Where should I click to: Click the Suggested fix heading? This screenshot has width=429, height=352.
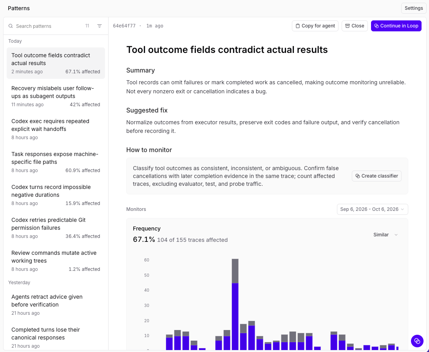click(x=147, y=110)
